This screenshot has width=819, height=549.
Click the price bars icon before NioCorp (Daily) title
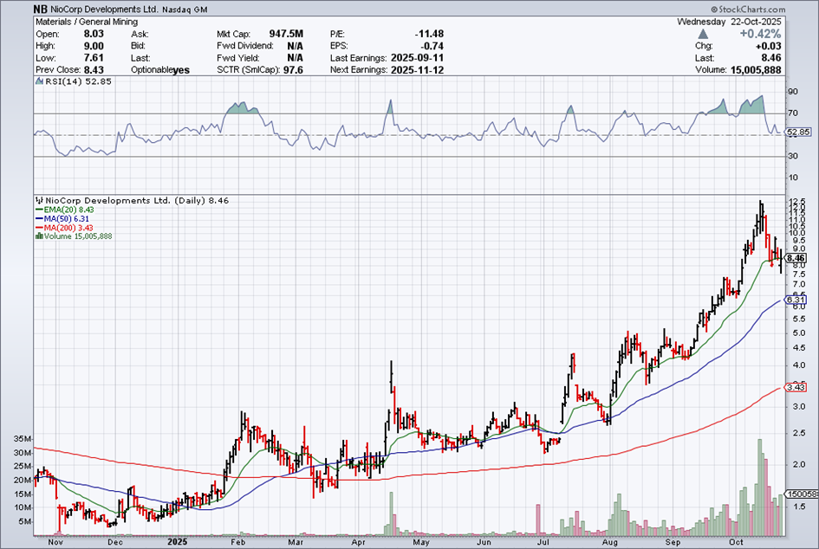39,200
